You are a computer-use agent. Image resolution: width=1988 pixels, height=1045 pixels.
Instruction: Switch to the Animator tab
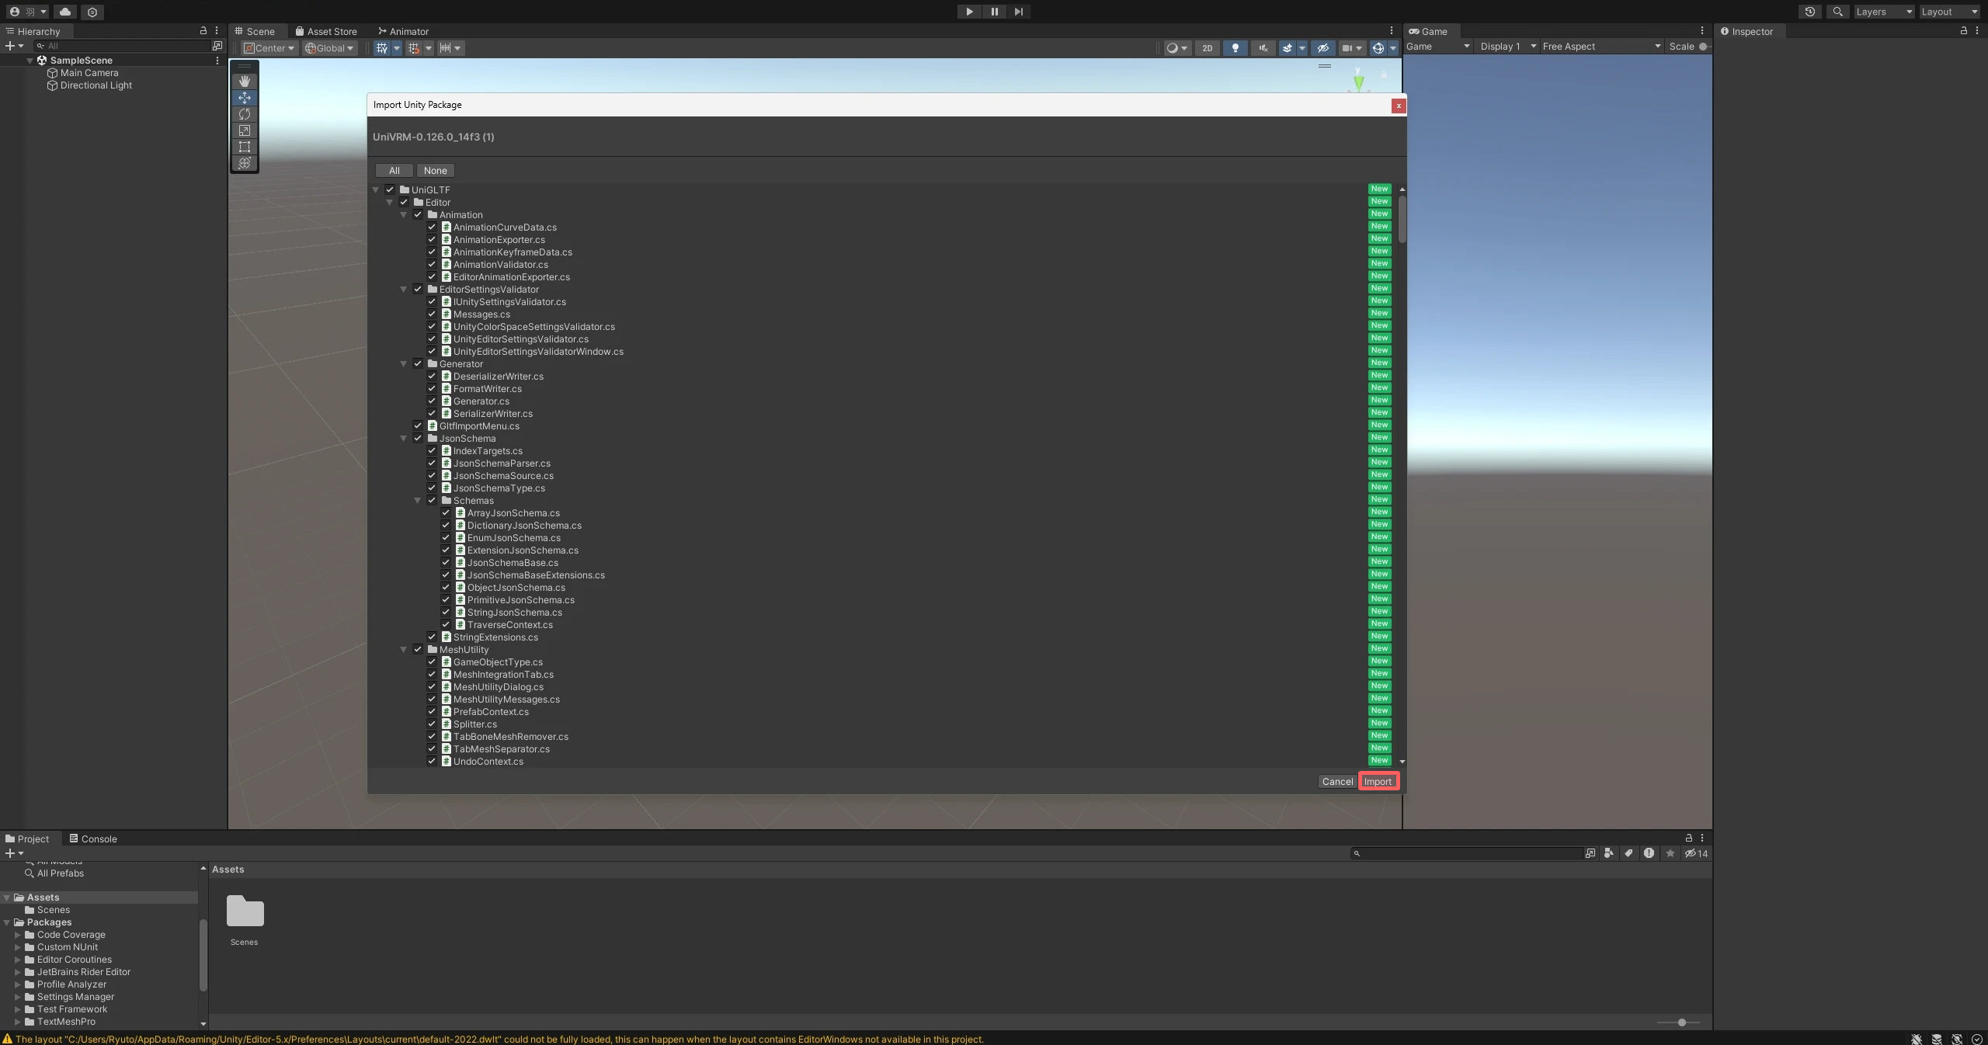pos(403,32)
